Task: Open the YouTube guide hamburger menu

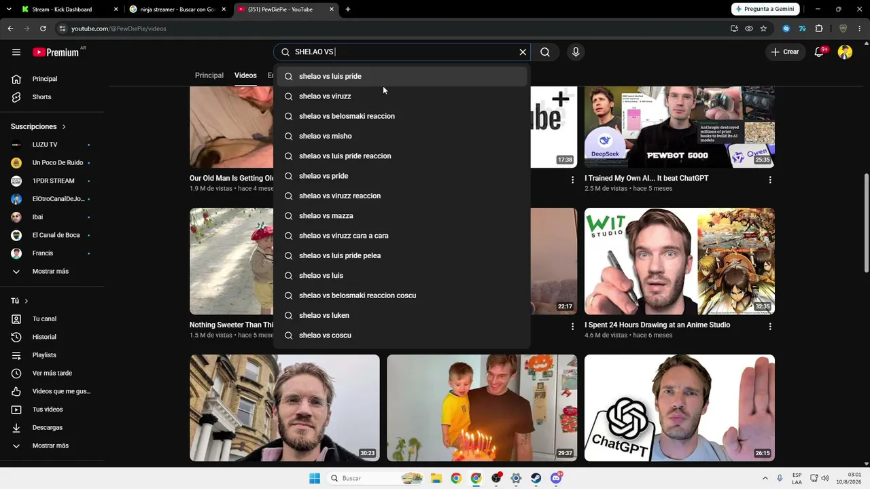Action: [16, 52]
